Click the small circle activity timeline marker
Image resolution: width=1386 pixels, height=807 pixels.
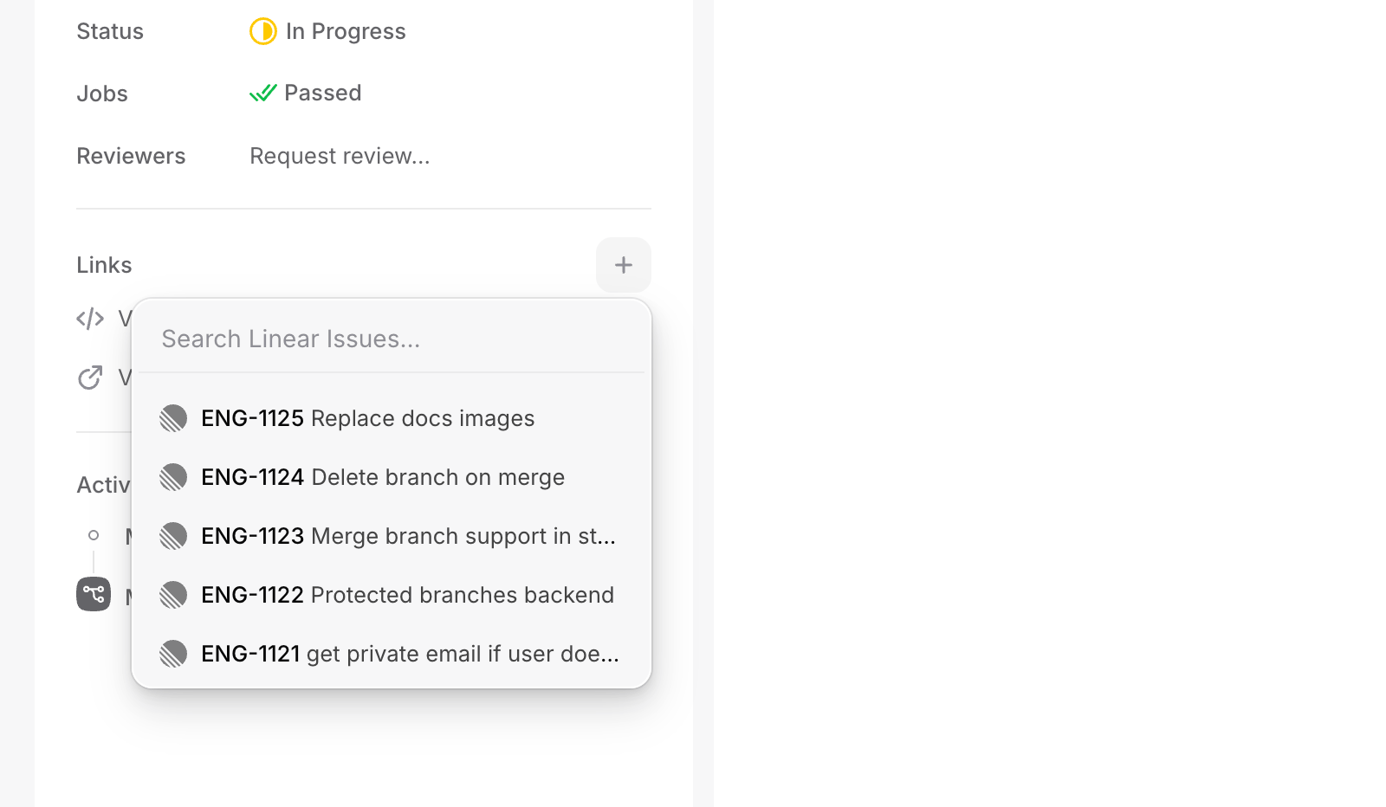[94, 535]
